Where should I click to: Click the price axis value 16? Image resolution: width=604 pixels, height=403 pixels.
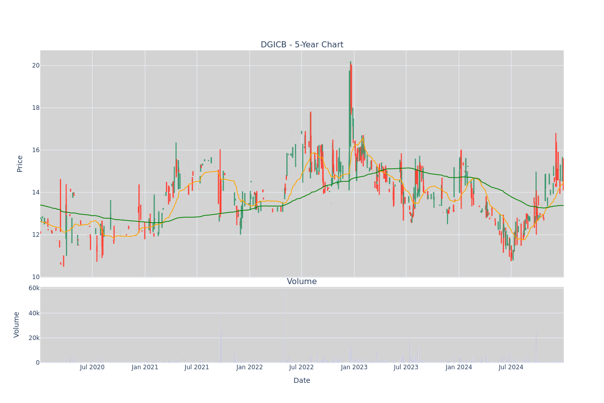(36, 150)
